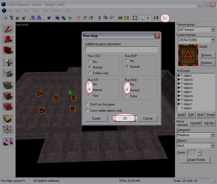Click the Carve toolbar icon
Screen dimensions: 217x184
[49, 18]
